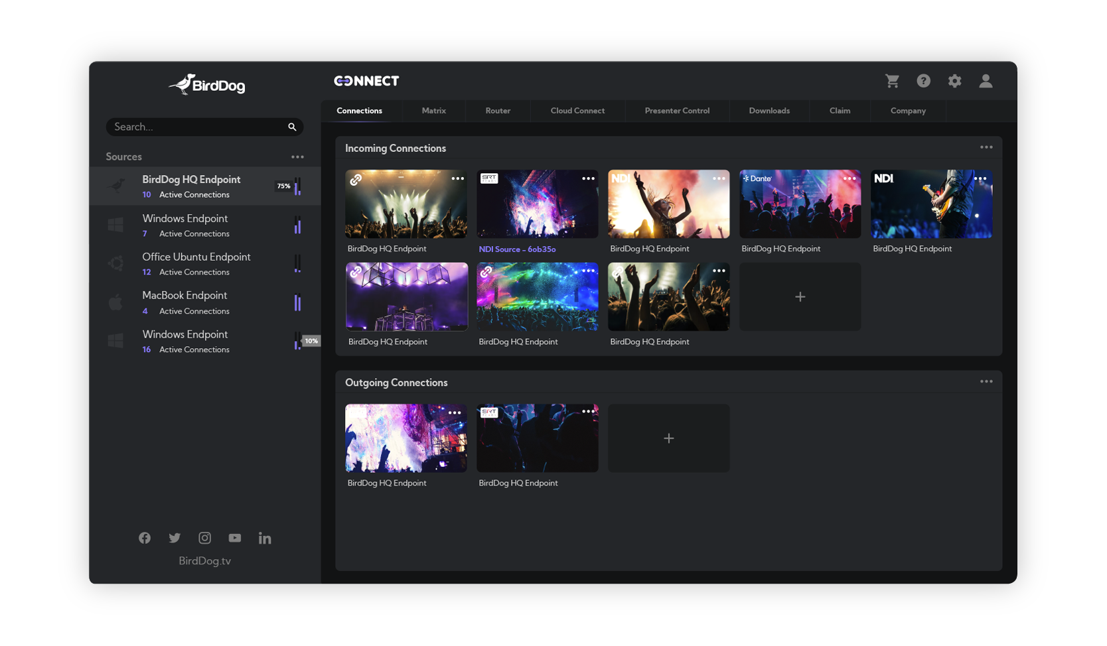
Task: Click level meter showing 10% on Windows Endpoint
Action: [297, 341]
